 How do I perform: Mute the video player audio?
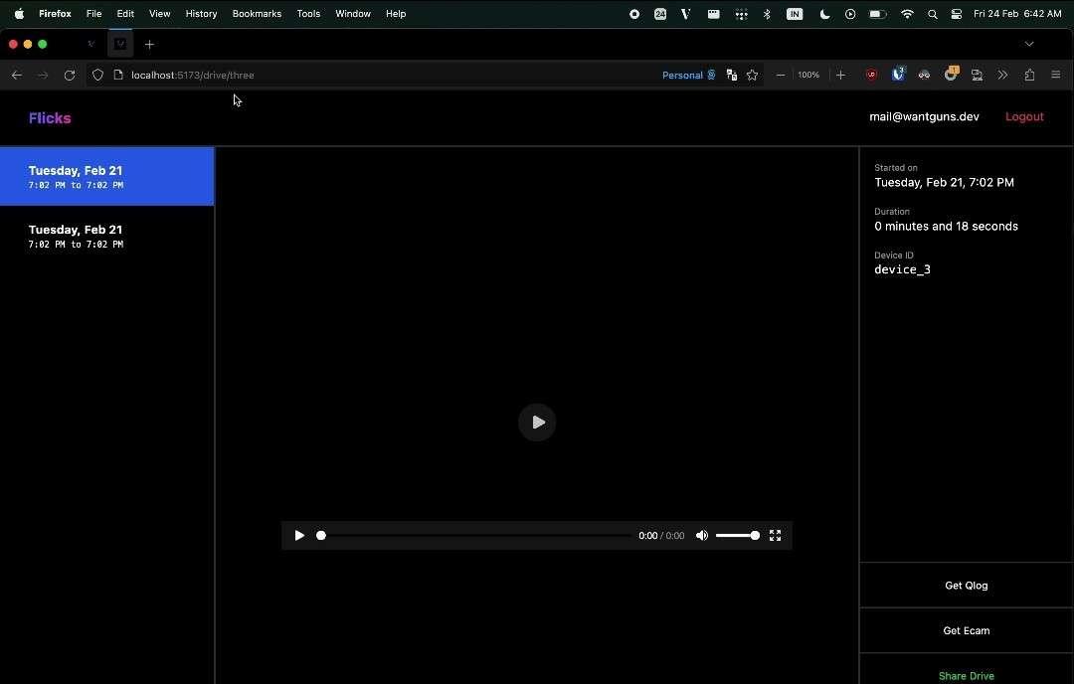click(702, 535)
